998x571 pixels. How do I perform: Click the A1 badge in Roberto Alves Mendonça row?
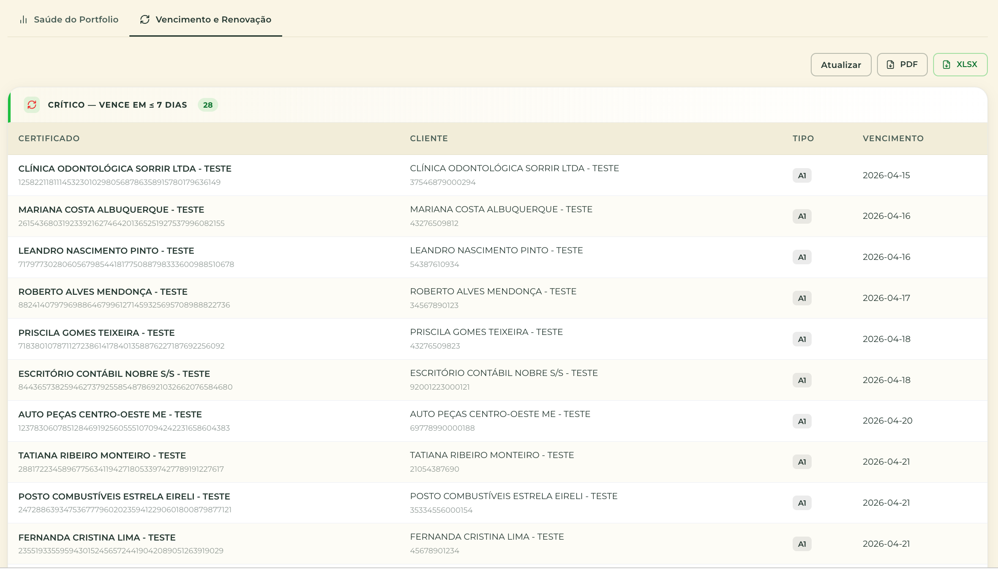802,298
